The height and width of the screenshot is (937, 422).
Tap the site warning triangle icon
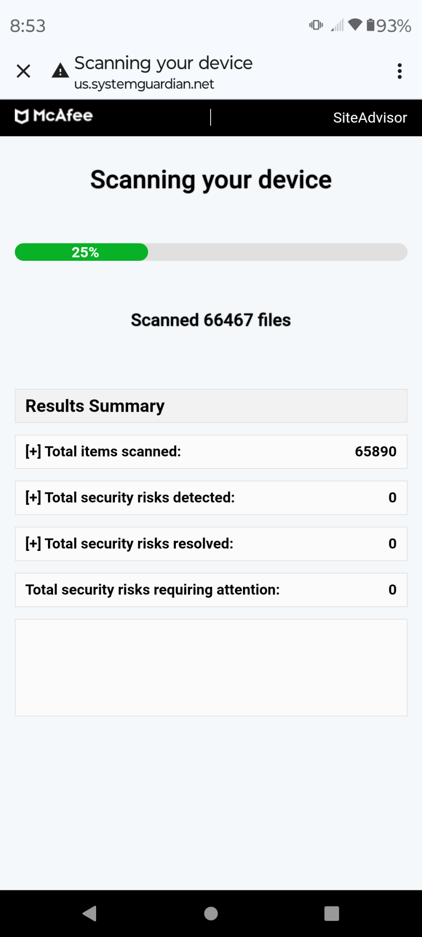[60, 71]
